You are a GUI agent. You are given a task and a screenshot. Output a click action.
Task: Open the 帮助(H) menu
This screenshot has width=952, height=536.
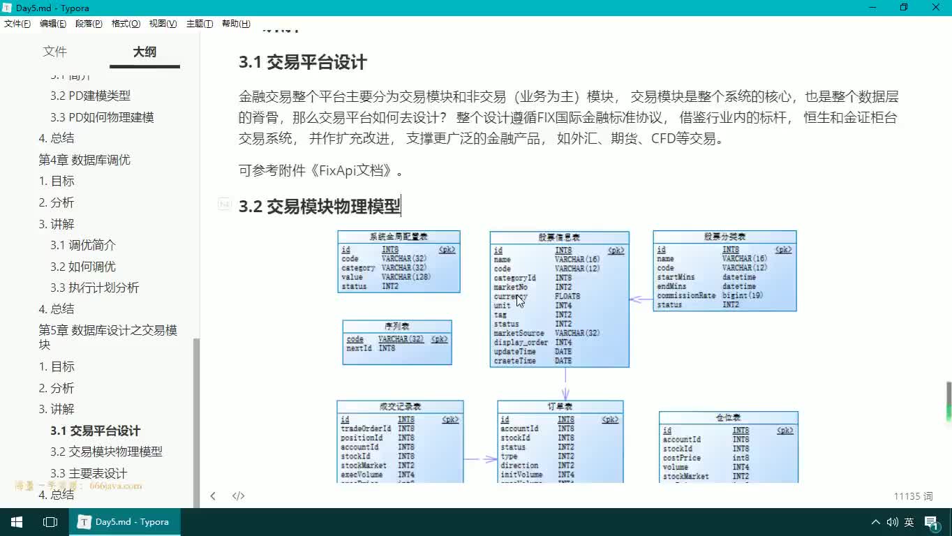click(236, 24)
